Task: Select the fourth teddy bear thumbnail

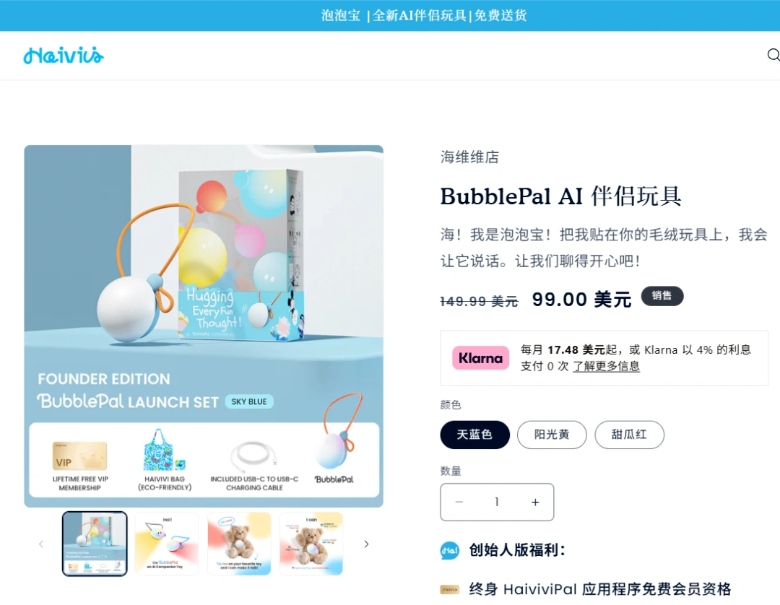Action: point(311,544)
